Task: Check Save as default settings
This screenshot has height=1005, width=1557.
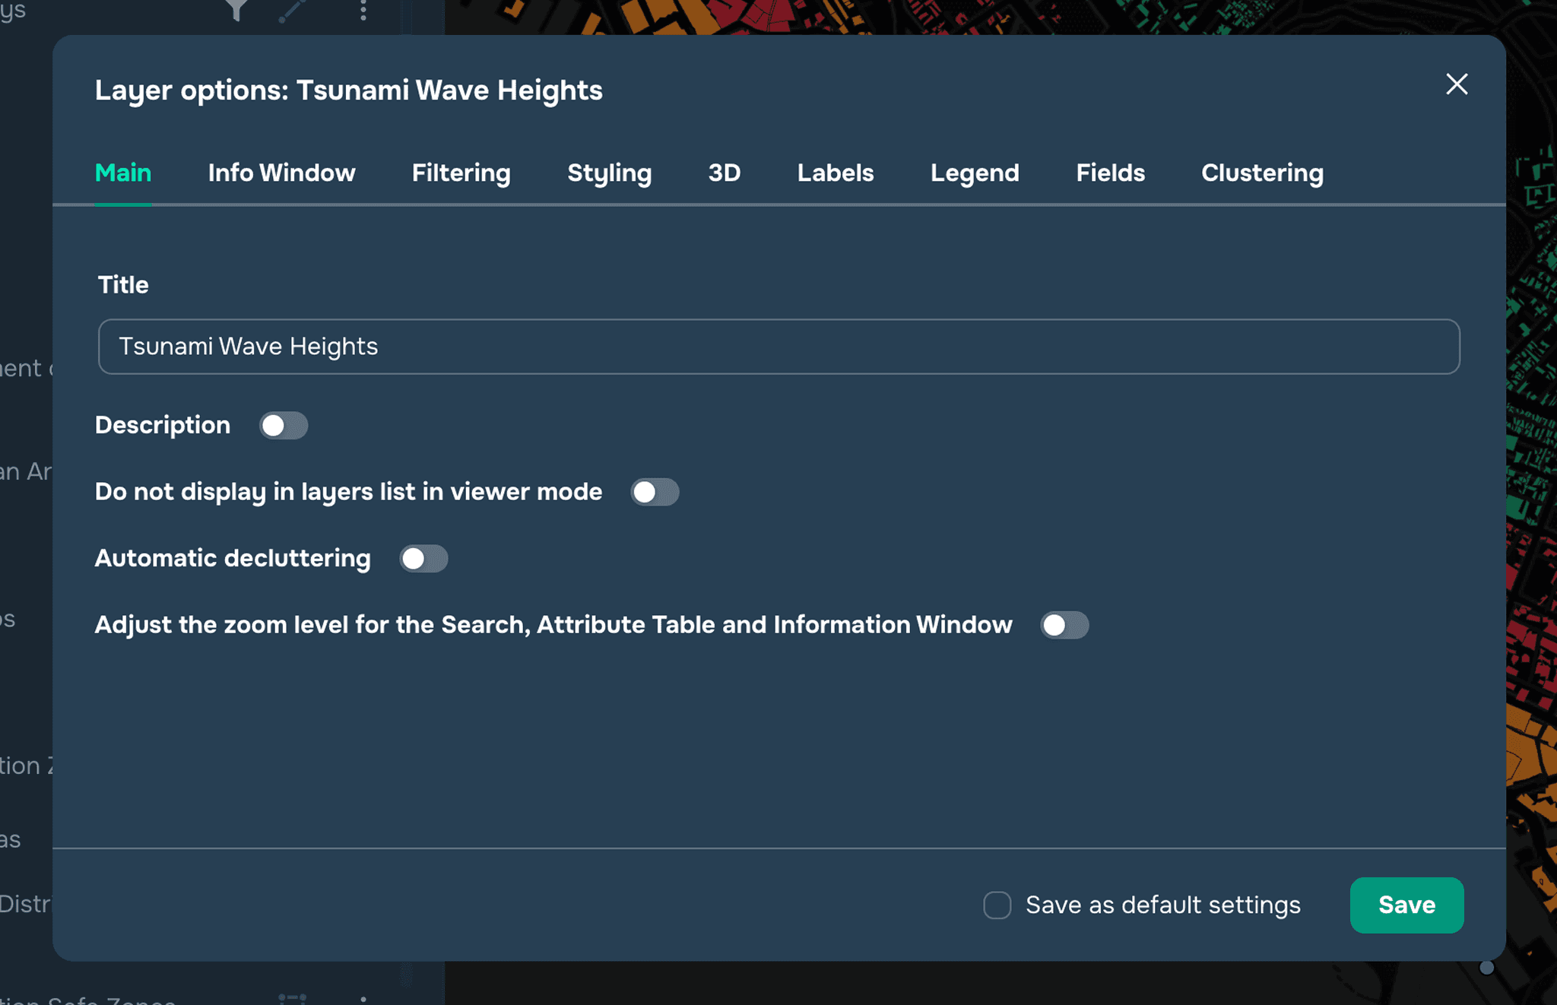Action: [x=997, y=905]
